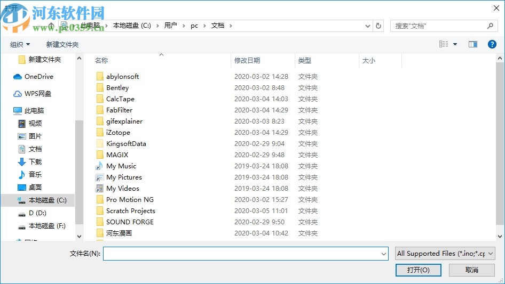Screen dimensions: 505x284
Task: Click the My Videos shortcut icon
Action: [99, 189]
